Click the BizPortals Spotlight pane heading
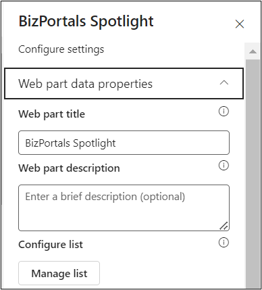The image size is (262, 290). coord(86,22)
